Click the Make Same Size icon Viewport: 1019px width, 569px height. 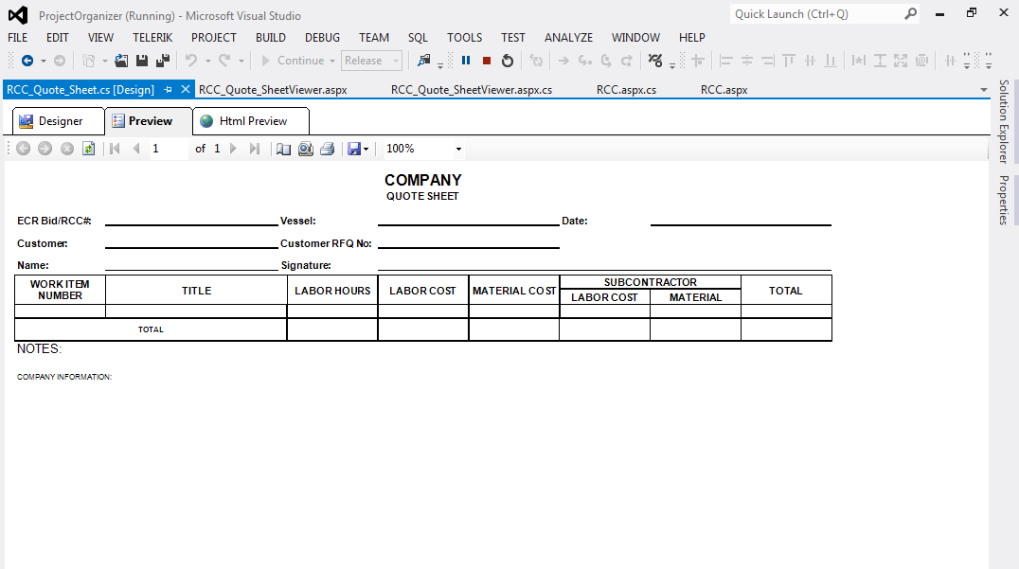tap(900, 61)
